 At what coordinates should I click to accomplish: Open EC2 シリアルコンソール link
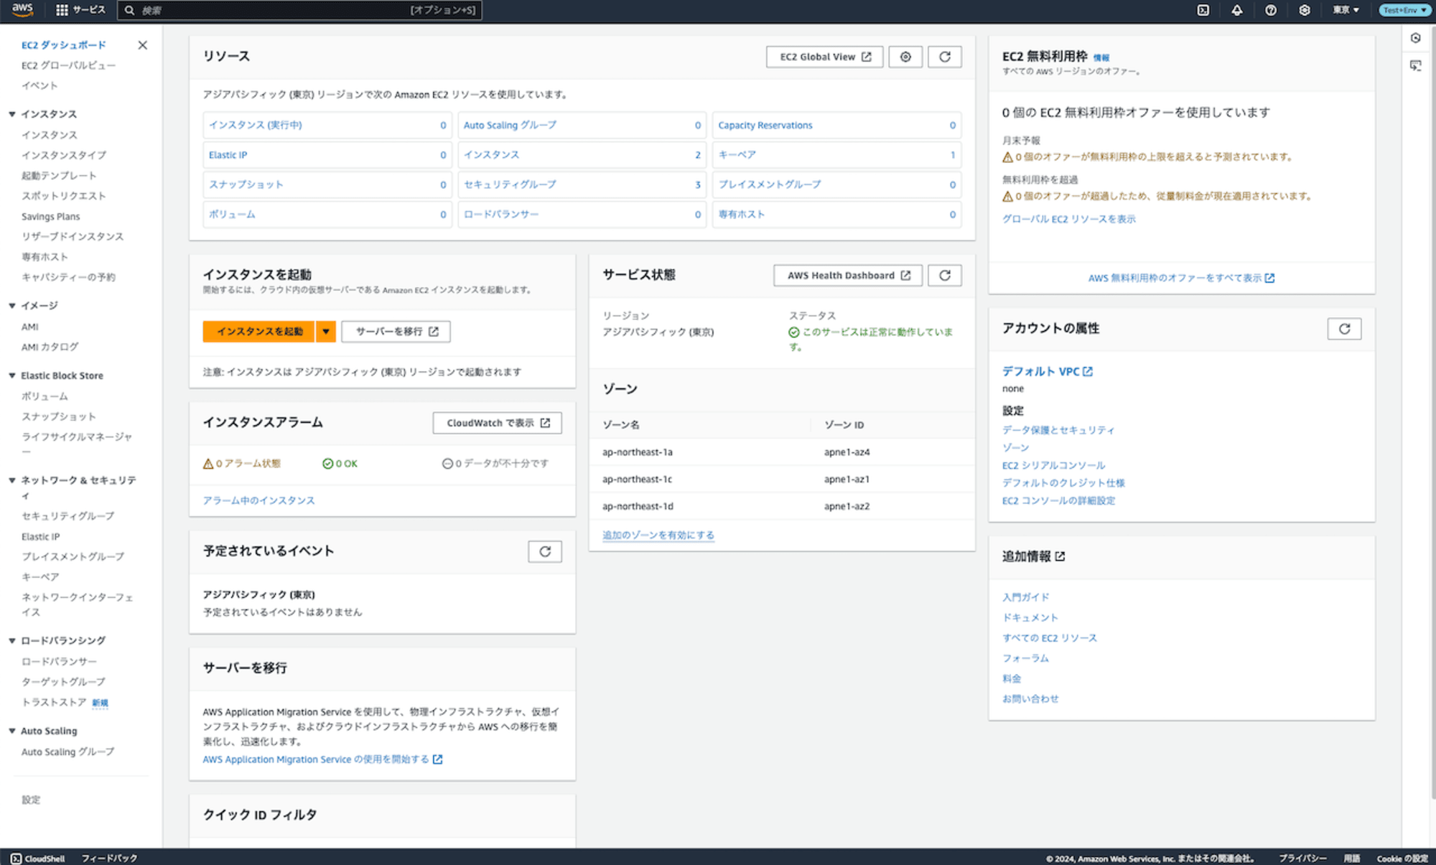1054,465
